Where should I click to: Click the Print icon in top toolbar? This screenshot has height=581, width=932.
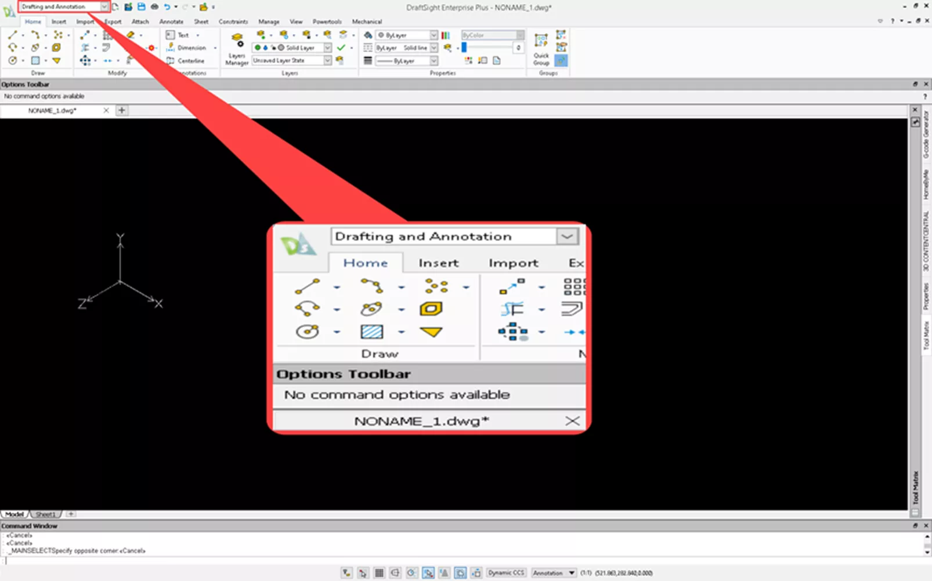click(154, 7)
